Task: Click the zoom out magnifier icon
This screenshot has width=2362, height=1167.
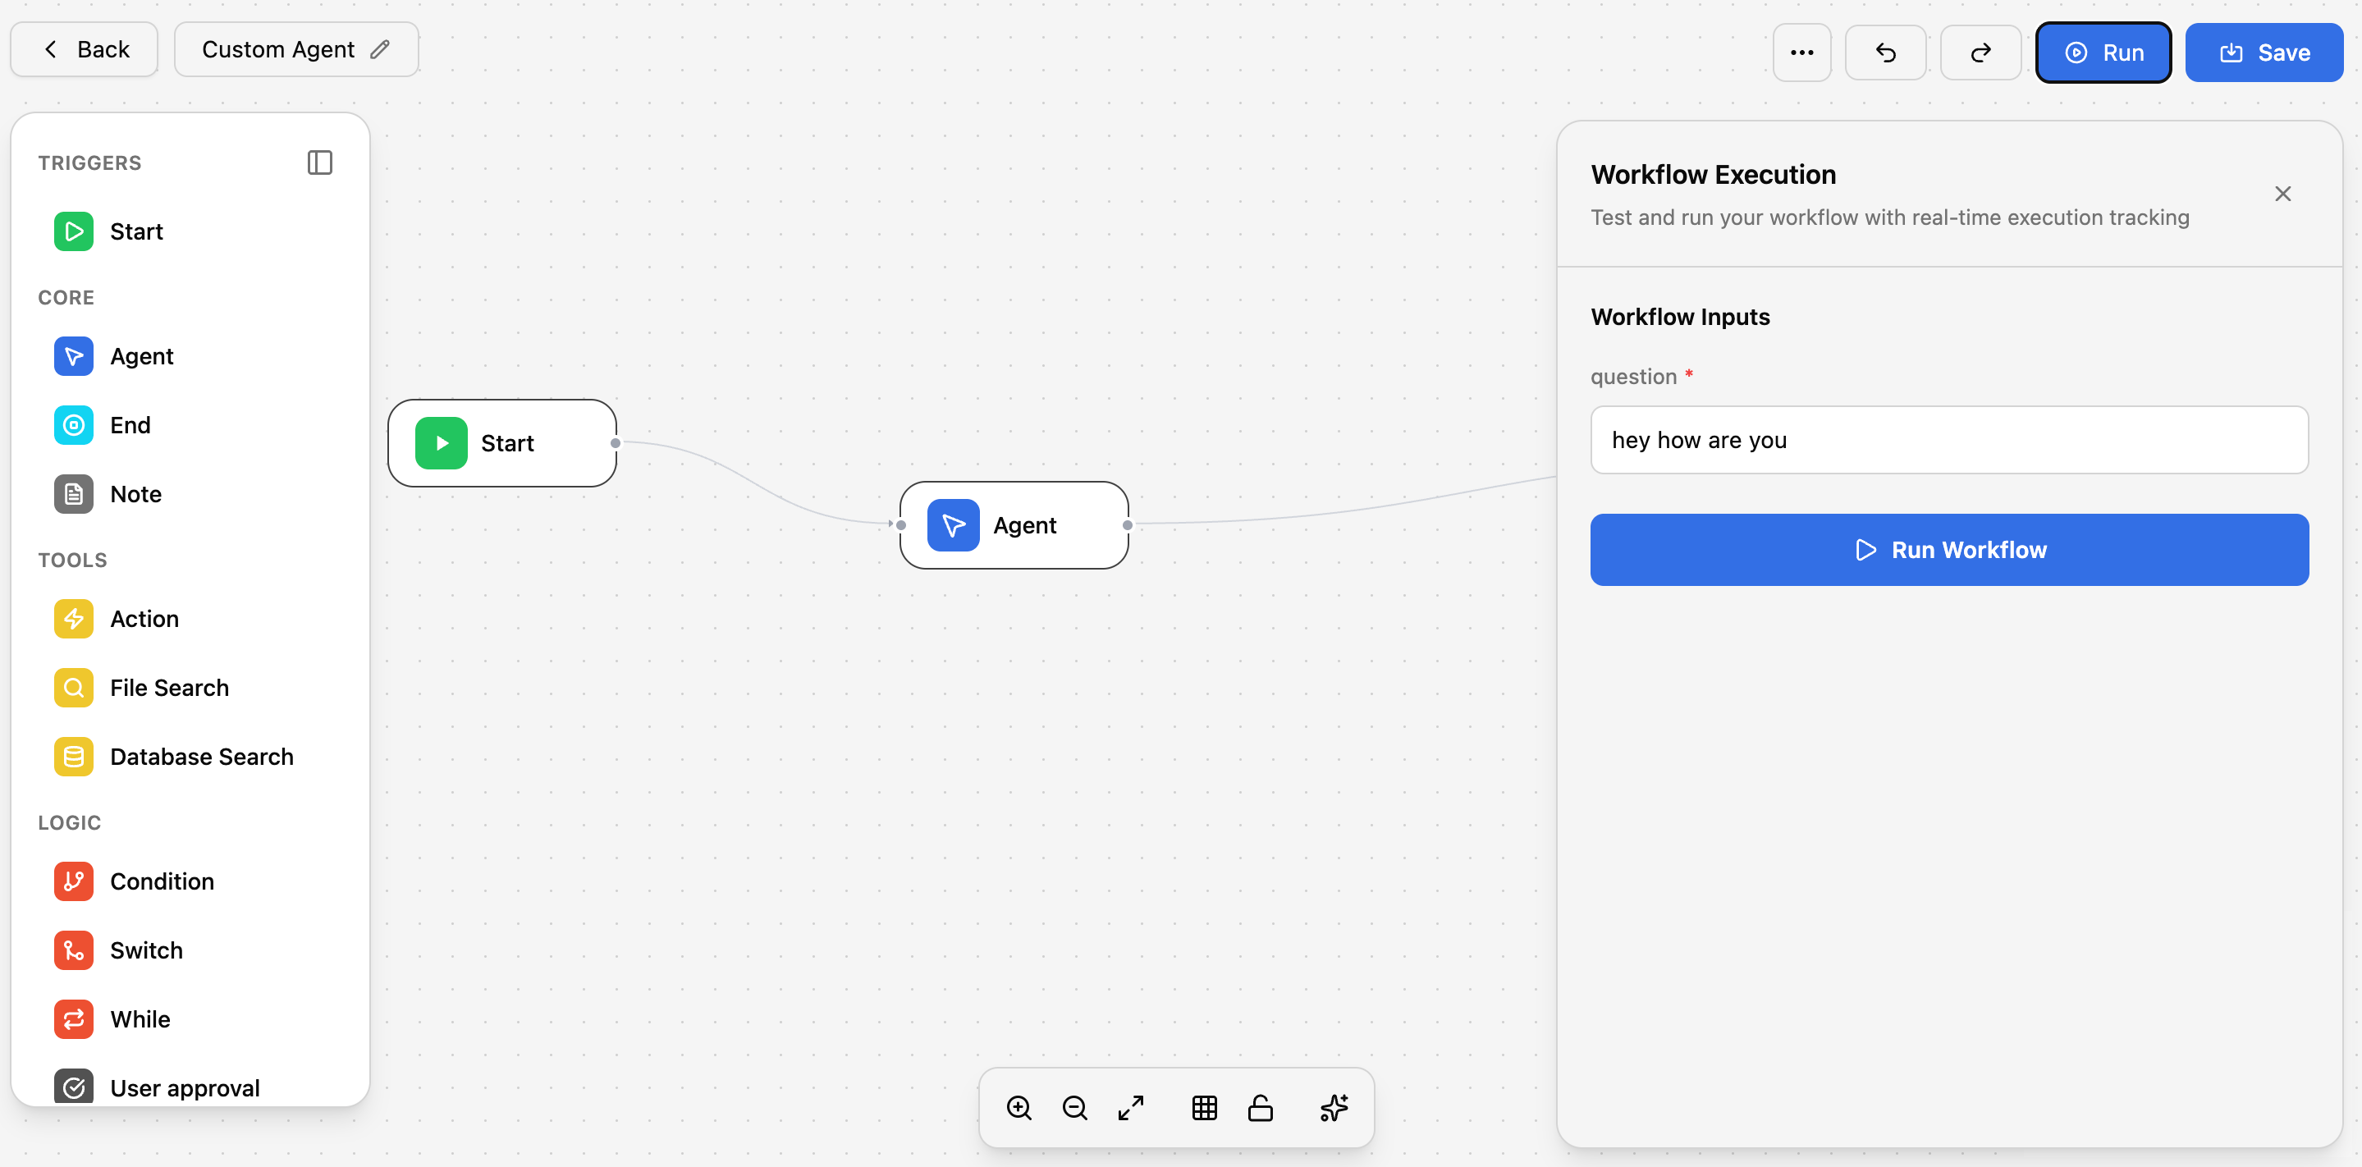Action: coord(1074,1107)
